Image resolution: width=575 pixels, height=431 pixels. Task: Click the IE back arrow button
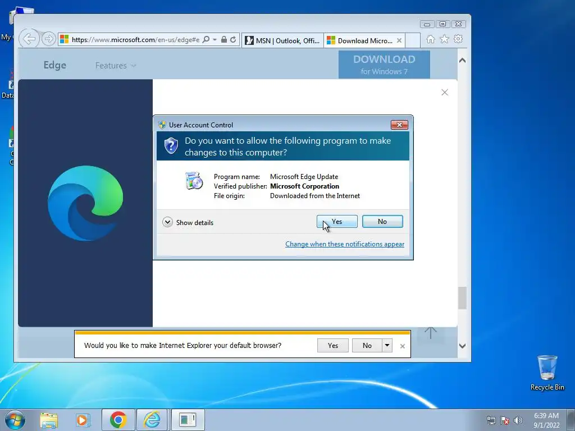tap(29, 38)
